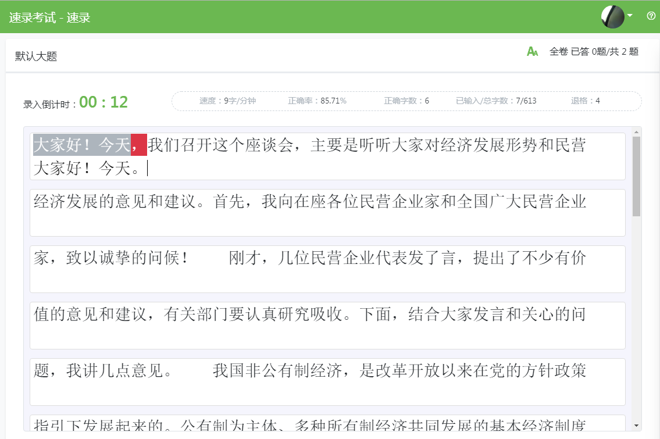Expand the avatar account dropdown arrow

coord(630,16)
